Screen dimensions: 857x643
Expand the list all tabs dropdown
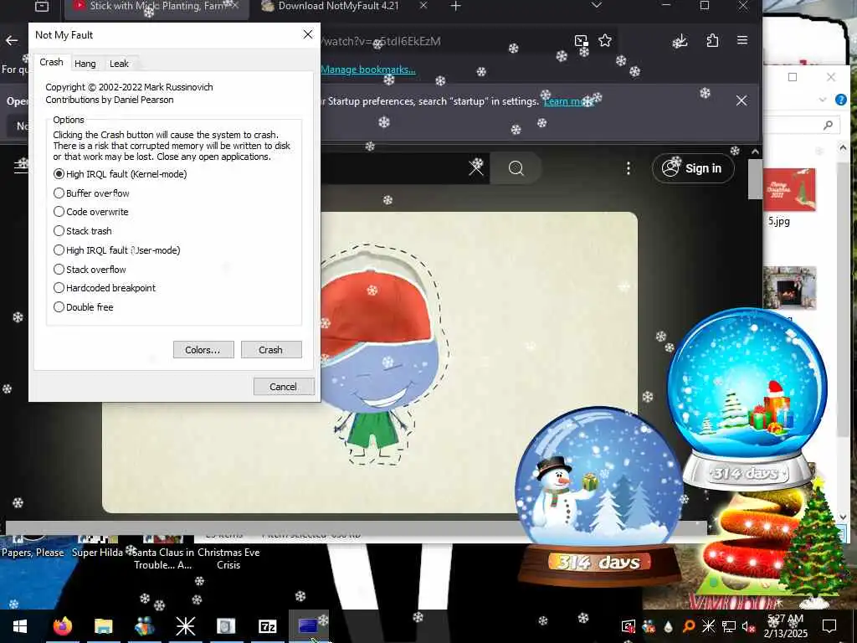pyautogui.click(x=596, y=6)
